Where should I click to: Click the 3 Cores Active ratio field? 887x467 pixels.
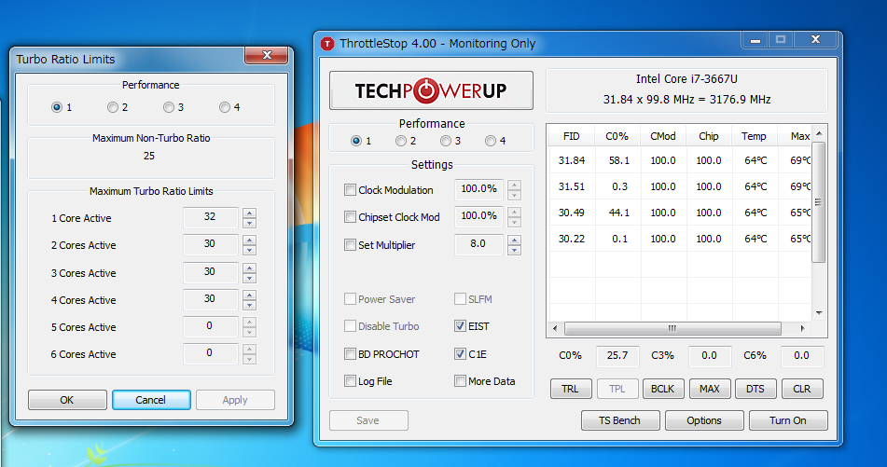coord(210,272)
